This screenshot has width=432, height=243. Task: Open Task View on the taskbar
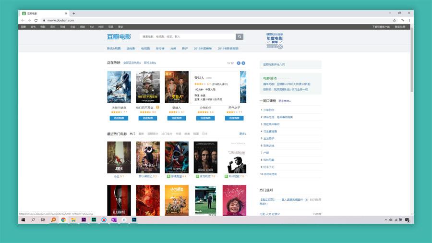click(43, 220)
